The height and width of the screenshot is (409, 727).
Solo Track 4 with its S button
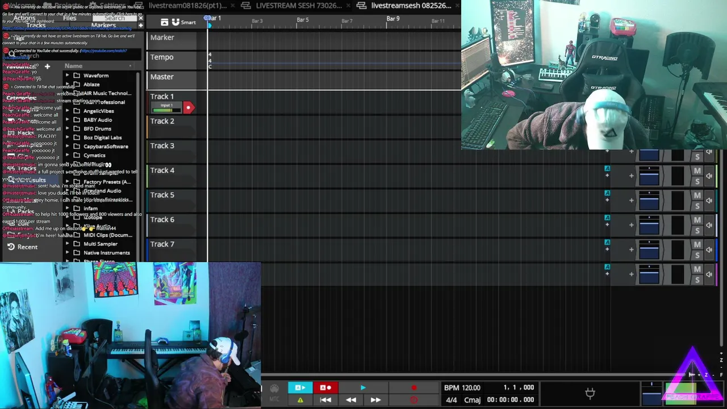(x=697, y=181)
